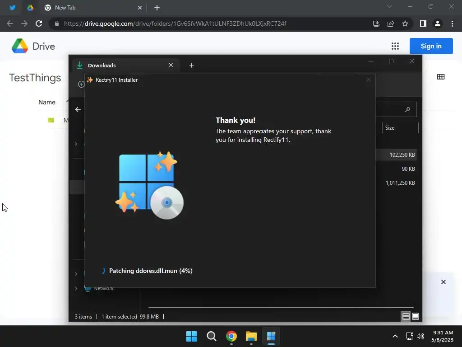The width and height of the screenshot is (462, 347).
Task: Click the Rectify11 Installer title icon
Action: (90, 80)
